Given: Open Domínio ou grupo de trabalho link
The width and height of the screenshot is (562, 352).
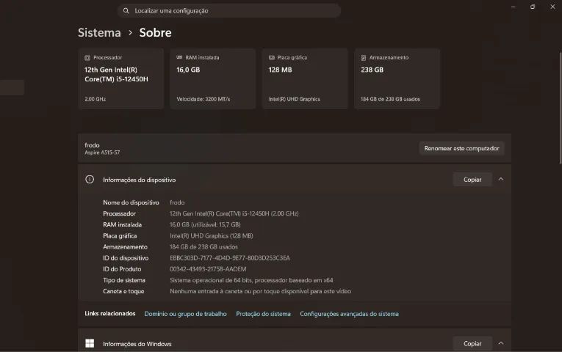Looking at the screenshot, I should pos(185,314).
